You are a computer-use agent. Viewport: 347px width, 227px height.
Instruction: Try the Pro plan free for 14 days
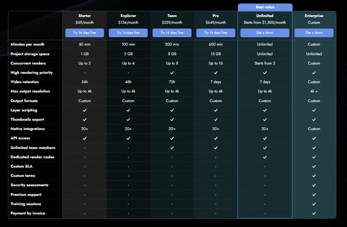tap(216, 33)
